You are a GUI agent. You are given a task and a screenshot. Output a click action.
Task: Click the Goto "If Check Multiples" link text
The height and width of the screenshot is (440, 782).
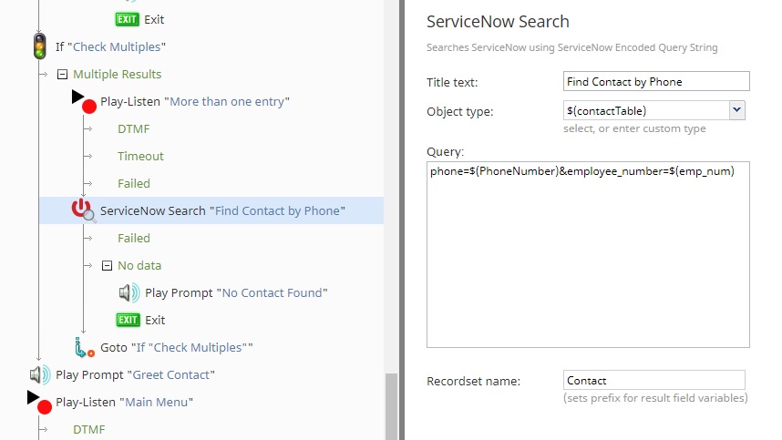(x=177, y=347)
